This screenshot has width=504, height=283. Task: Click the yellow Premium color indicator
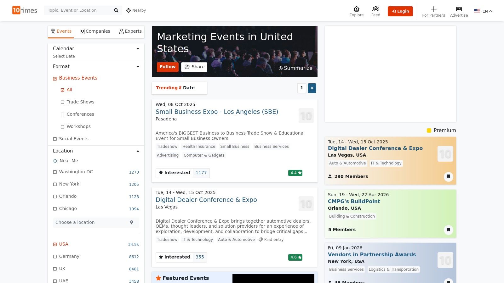point(429,130)
